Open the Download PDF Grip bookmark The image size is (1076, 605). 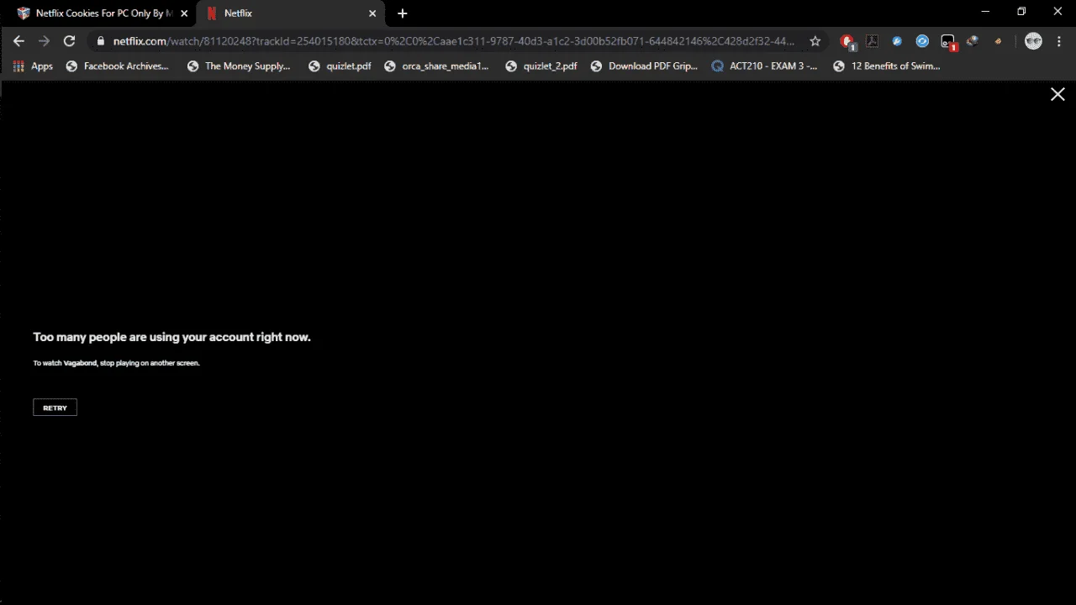[644, 66]
